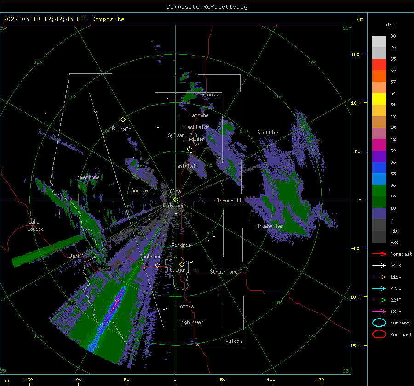Click the light gray 80 dBZ swatch at the top of the scale
The width and height of the screenshot is (414, 386).
click(x=379, y=41)
